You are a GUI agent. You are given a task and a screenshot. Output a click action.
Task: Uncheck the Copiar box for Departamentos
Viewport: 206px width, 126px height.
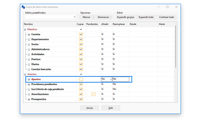tap(81, 39)
